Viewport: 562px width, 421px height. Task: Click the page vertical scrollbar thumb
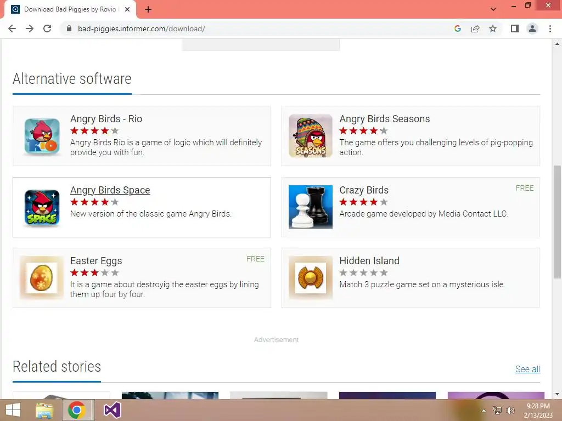557,222
